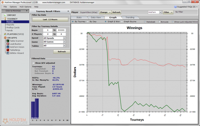Click the 1st place finish bar
The height and width of the screenshot is (126, 200).
coord(33,110)
